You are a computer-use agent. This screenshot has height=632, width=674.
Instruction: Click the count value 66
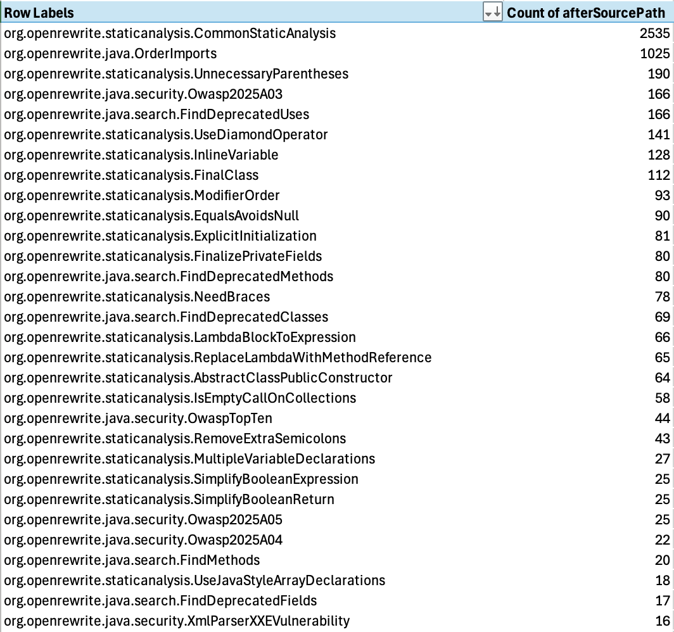click(x=663, y=338)
